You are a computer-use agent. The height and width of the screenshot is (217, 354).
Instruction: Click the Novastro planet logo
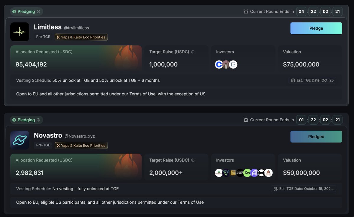coord(20,140)
